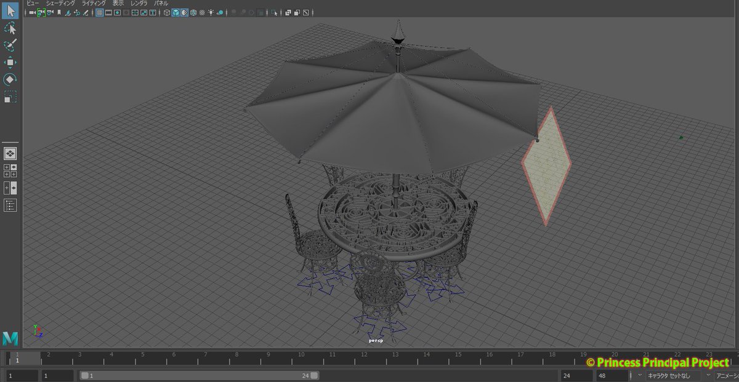Toggle the Resolution Gate display

[x=117, y=12]
